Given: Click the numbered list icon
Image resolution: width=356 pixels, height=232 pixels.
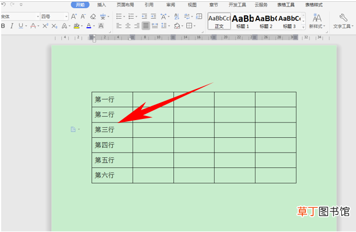Looking at the screenshot, I should 131,16.
